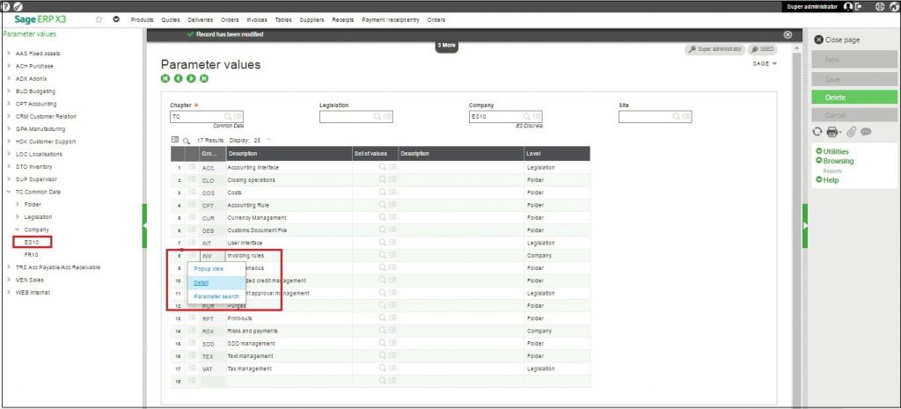This screenshot has width=901, height=409.
Task: Open row actions icon for VAT row
Action: pos(193,369)
